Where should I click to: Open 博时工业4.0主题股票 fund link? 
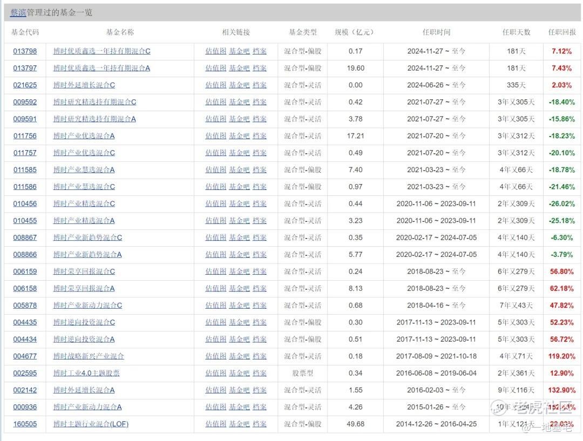pos(86,373)
